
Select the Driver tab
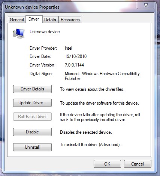[x=34, y=19]
